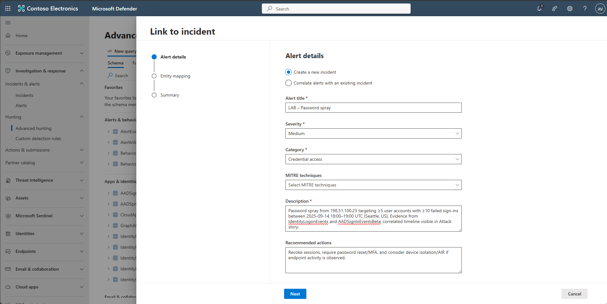607x304 pixels.
Task: Go to Home in sidebar
Action: (x=21, y=36)
